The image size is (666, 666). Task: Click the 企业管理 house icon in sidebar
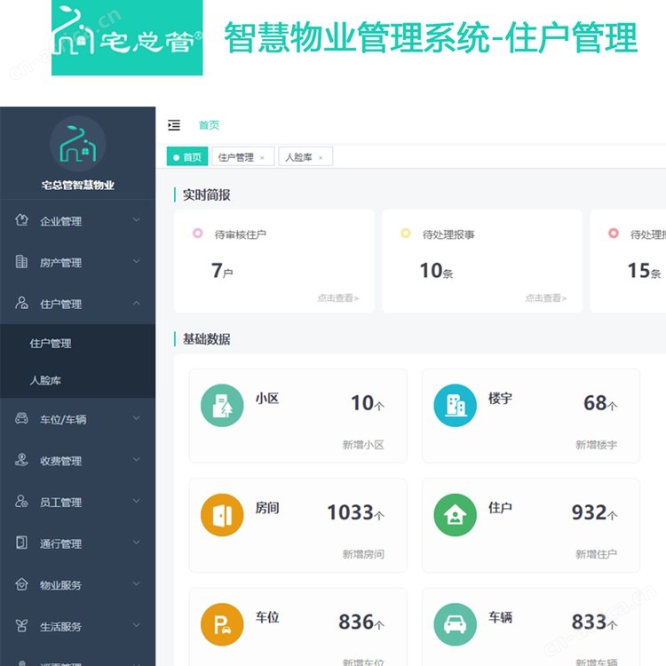pos(21,220)
